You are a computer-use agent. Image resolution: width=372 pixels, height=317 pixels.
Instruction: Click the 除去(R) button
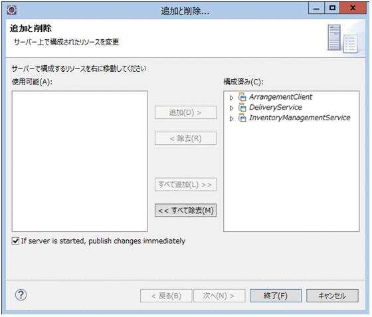(185, 138)
